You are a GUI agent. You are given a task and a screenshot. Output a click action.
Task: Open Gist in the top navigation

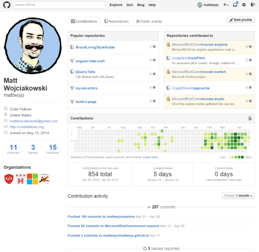coord(130,5)
